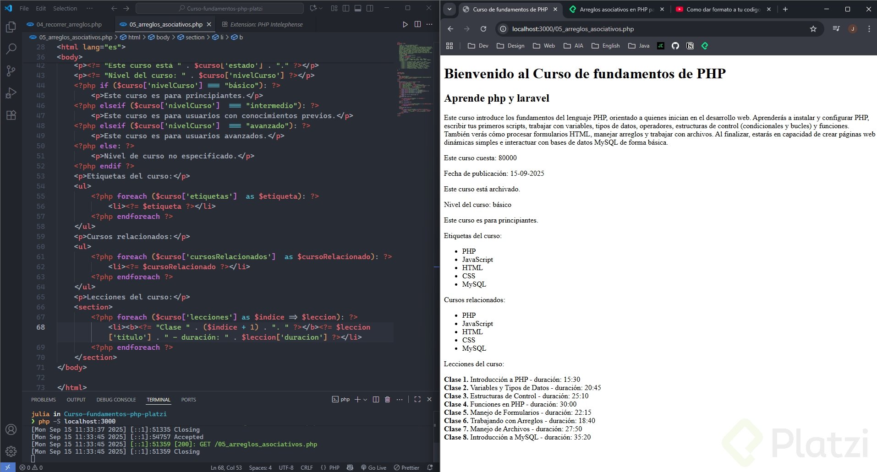877x472 pixels.
Task: Open the Source Control view
Action: [x=11, y=71]
